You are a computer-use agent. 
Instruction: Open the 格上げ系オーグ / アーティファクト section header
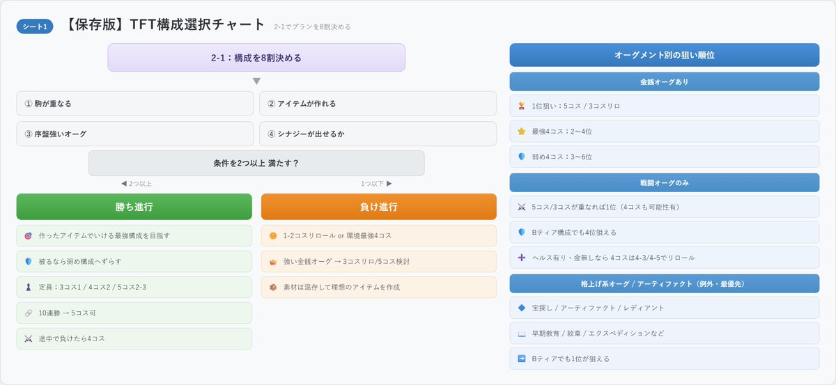click(x=665, y=284)
